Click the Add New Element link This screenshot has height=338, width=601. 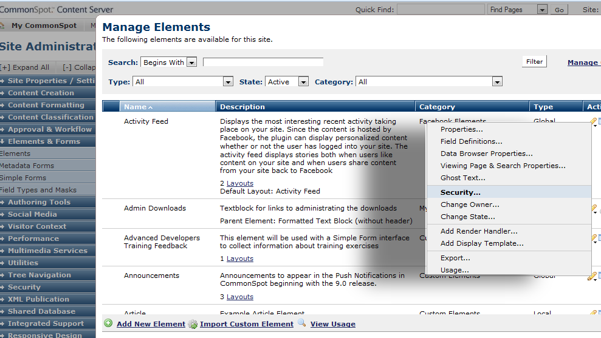pos(151,324)
